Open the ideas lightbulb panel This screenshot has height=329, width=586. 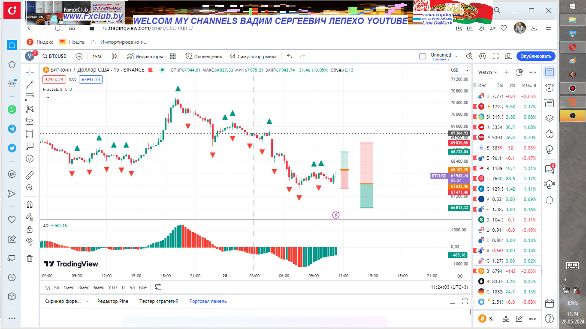(x=549, y=150)
